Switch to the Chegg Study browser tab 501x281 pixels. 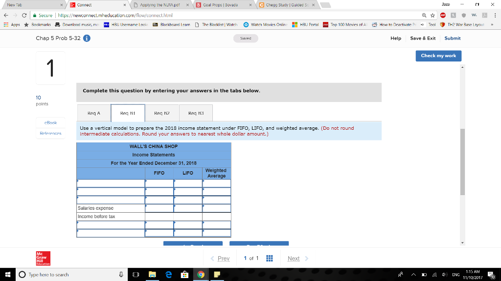tap(287, 5)
